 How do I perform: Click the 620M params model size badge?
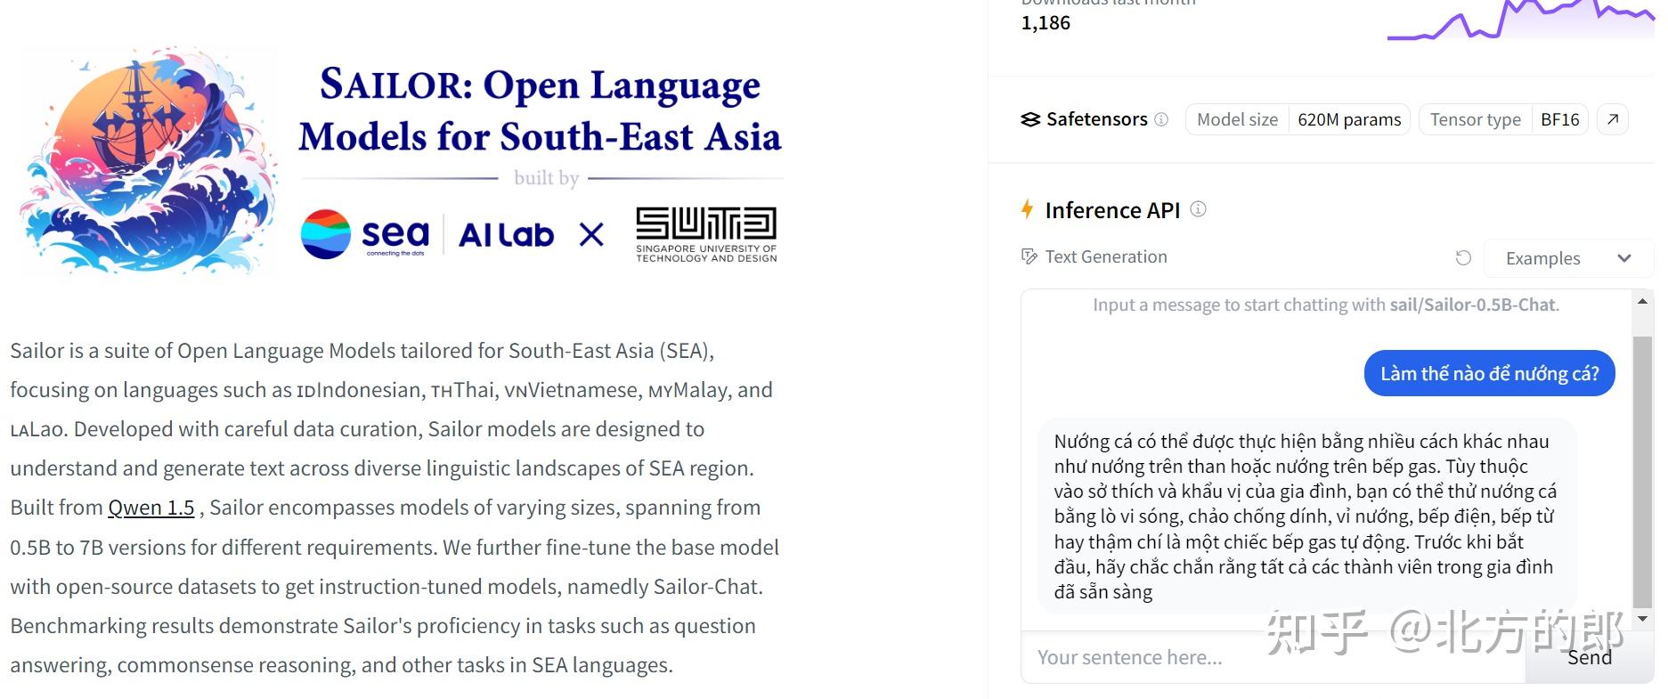pyautogui.click(x=1349, y=119)
